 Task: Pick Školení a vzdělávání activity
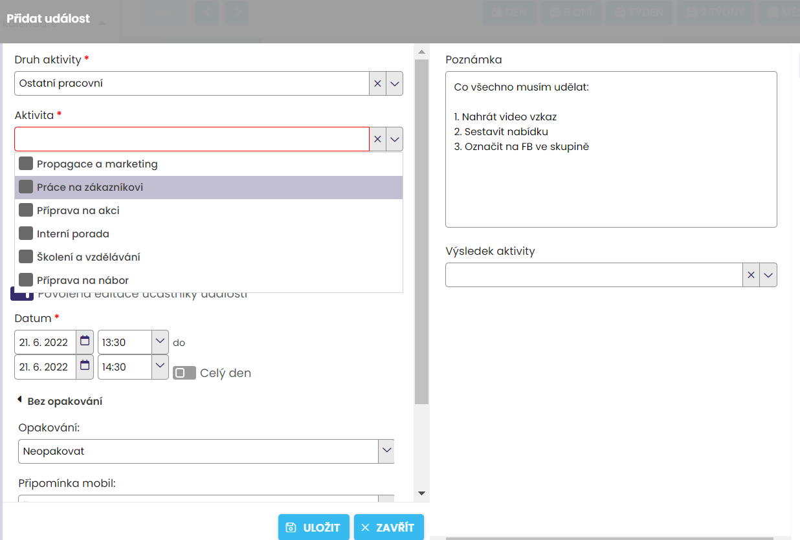click(x=89, y=257)
